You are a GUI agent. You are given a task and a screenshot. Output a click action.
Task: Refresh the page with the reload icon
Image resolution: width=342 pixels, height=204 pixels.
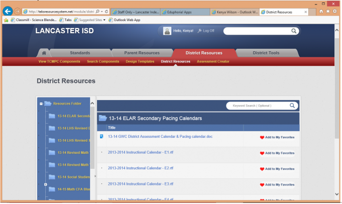[x=107, y=12]
